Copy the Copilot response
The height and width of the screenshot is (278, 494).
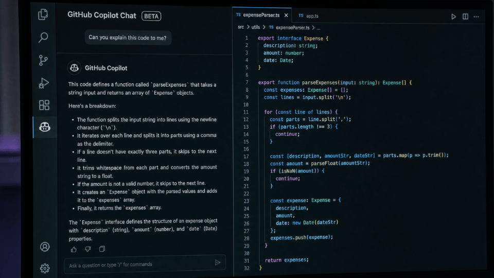102,249
